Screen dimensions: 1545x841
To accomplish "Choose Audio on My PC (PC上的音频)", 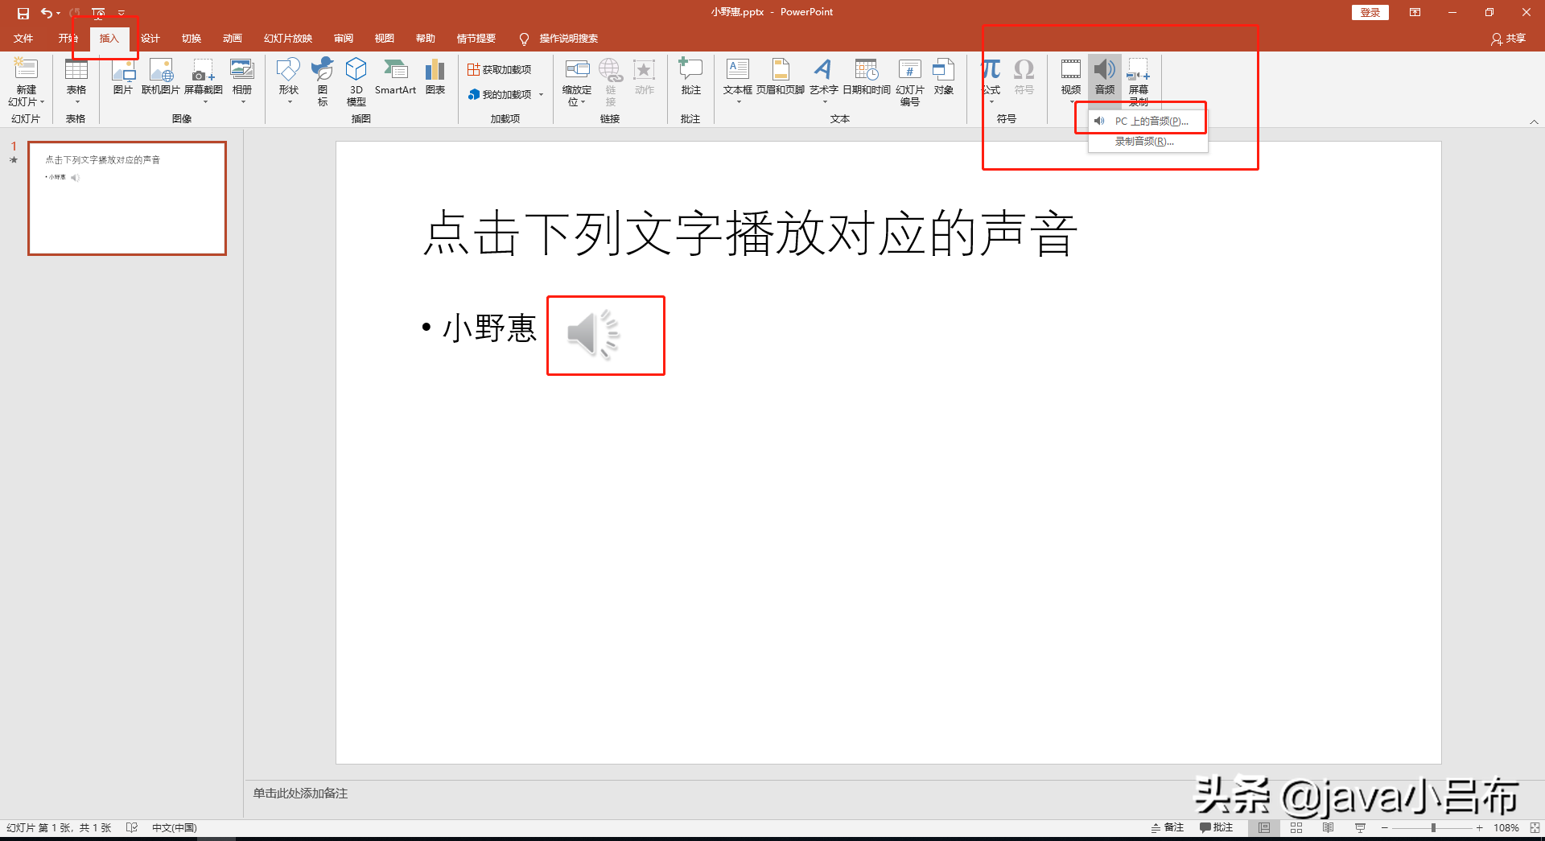I will (x=1148, y=122).
